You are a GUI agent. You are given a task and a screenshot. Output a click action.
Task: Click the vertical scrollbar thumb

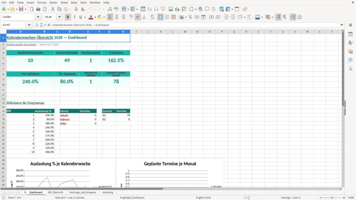click(x=343, y=69)
